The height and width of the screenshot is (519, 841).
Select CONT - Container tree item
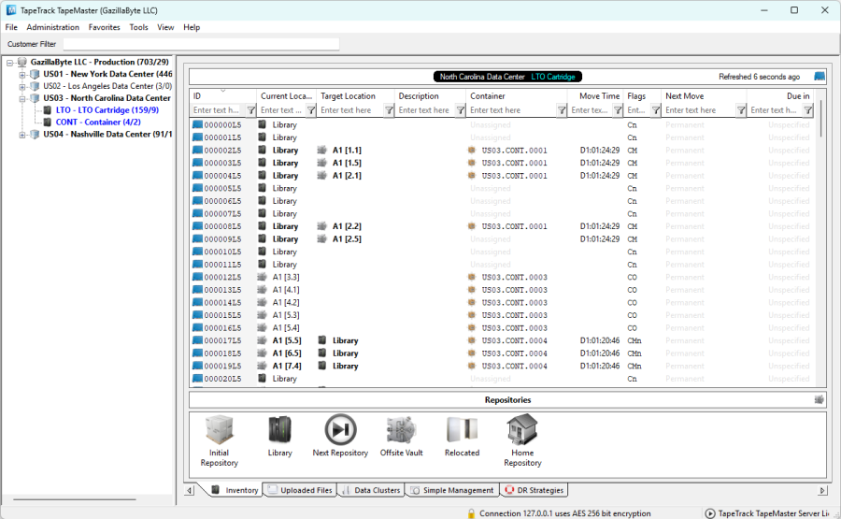coord(98,122)
